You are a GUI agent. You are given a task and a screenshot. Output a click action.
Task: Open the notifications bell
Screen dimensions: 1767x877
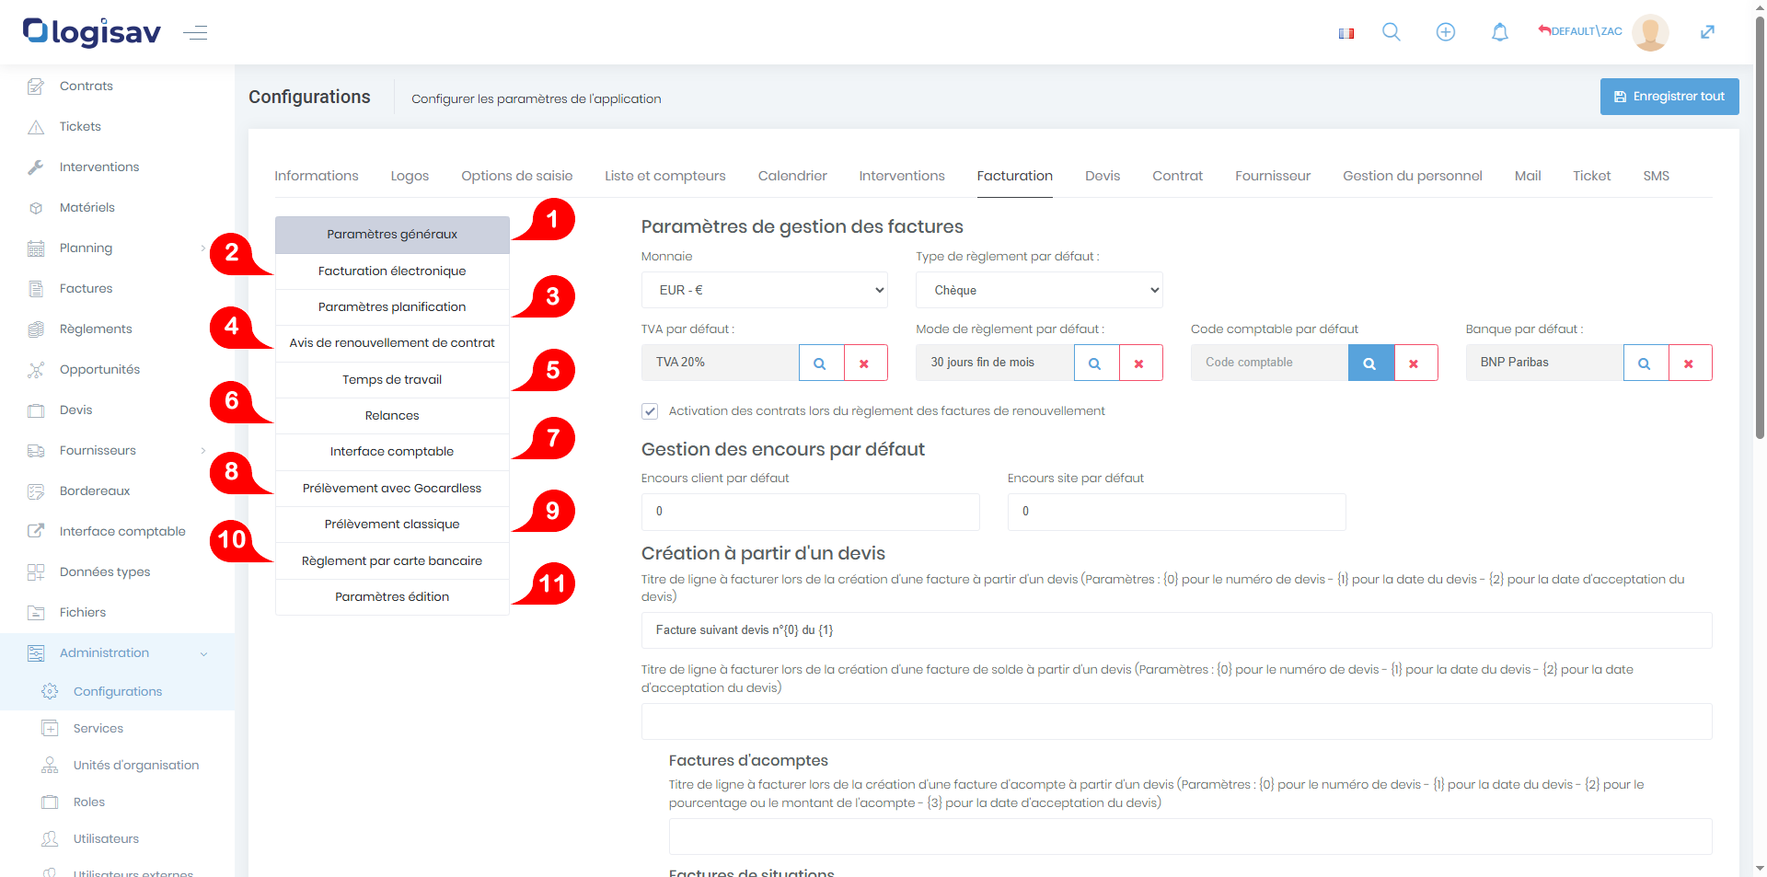tap(1499, 32)
